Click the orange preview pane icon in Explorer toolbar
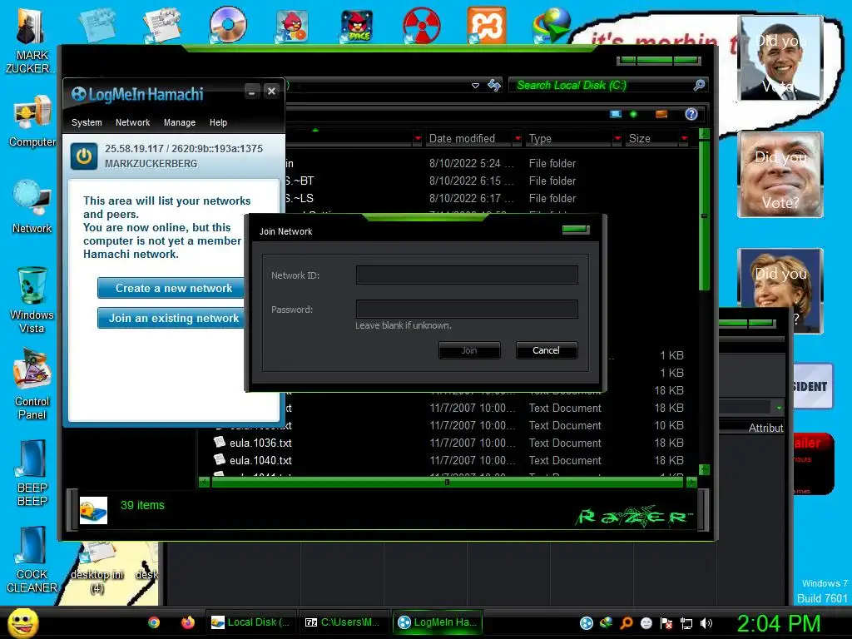 [661, 114]
